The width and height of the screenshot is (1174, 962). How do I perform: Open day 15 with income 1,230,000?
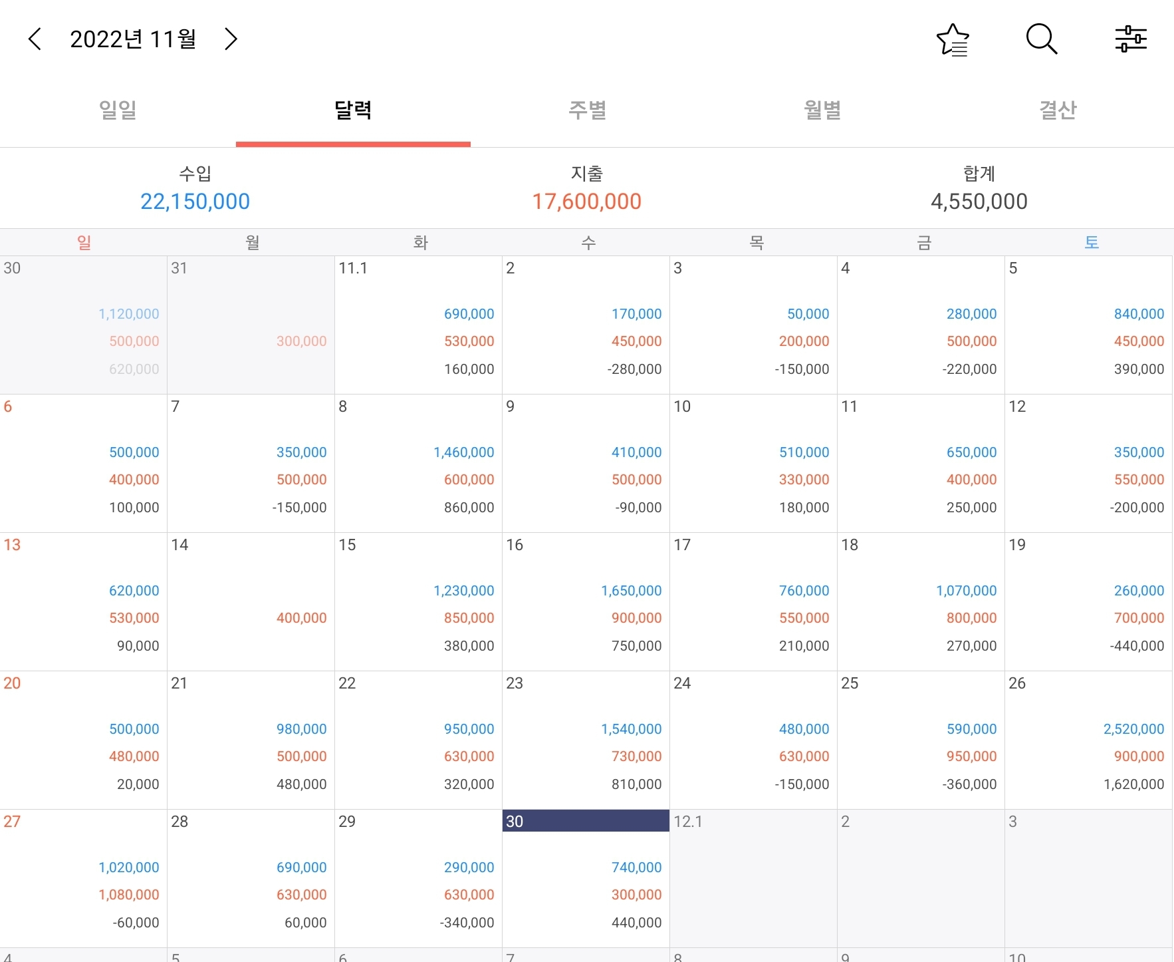coord(418,601)
